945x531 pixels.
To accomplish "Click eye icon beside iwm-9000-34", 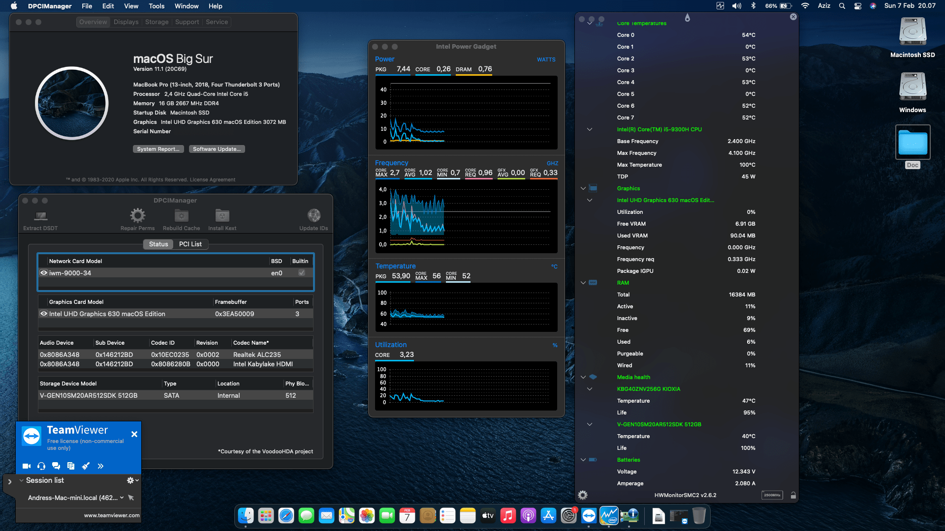I will [x=44, y=273].
